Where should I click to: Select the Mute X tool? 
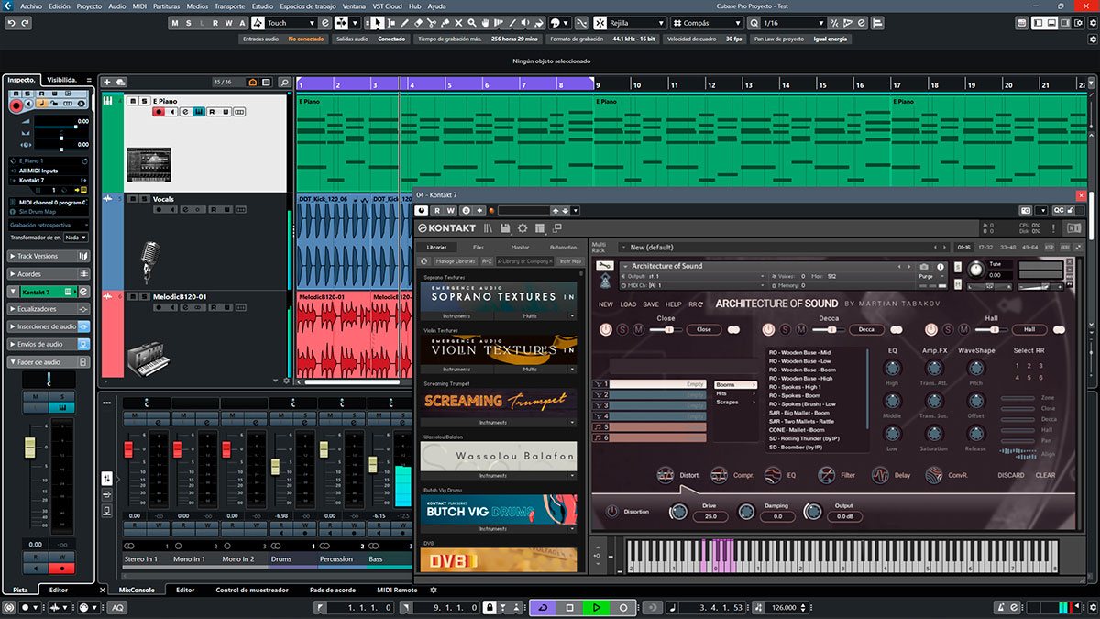(458, 23)
